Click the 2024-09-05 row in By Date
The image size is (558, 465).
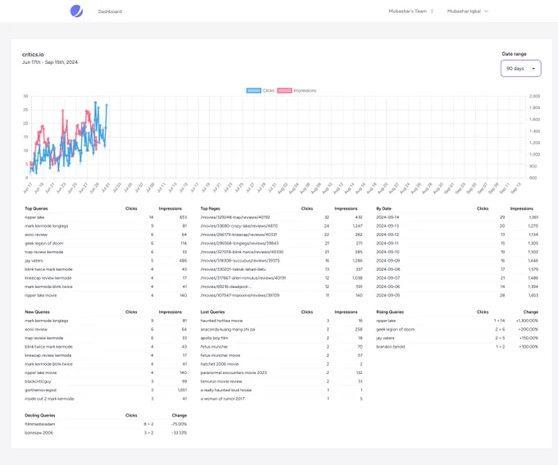pyautogui.click(x=457, y=295)
